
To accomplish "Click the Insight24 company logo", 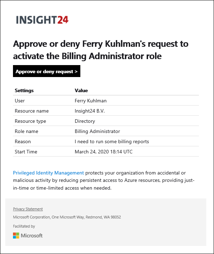I will point(42,20).
